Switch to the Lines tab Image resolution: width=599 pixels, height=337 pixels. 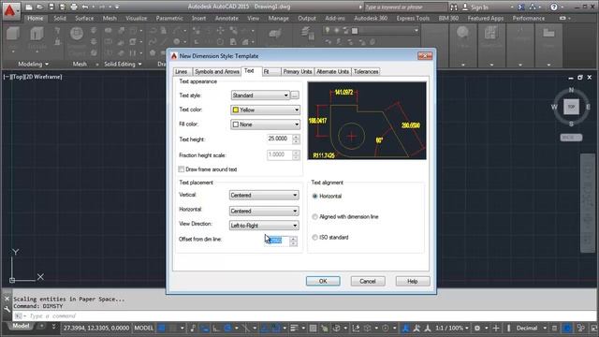point(182,71)
